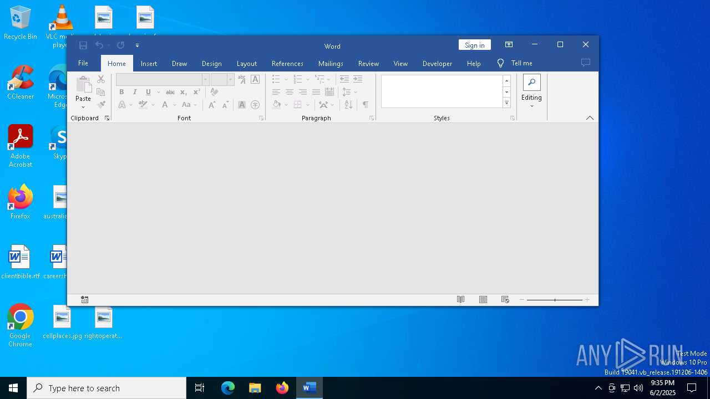The image size is (710, 399).
Task: Click the Sort A-Z icon
Action: (x=348, y=105)
